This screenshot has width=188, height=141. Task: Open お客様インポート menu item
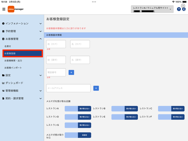(x=13, y=68)
